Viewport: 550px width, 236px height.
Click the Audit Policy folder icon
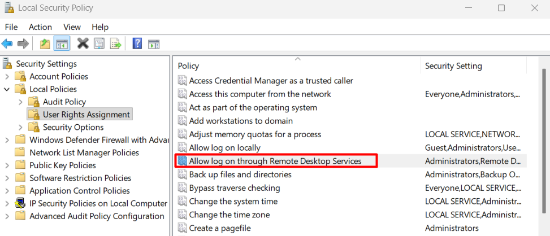click(x=34, y=102)
